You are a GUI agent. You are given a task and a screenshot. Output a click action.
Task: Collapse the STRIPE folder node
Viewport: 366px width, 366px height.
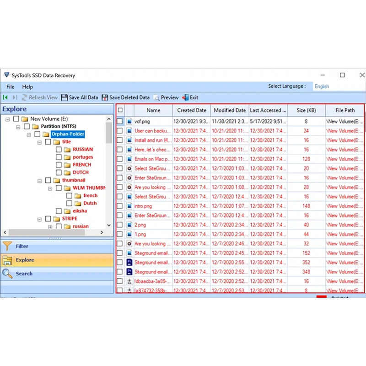tap(39, 220)
